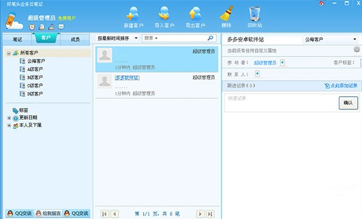Select 公海客户 in the customer tree
This screenshot has height=219, width=362.
tap(36, 61)
